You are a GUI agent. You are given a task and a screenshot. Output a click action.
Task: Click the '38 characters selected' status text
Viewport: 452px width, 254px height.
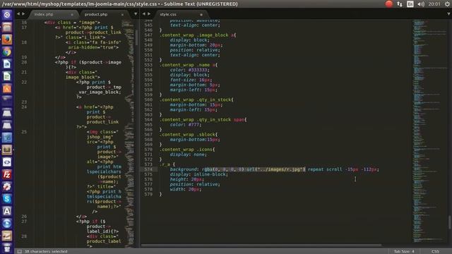pos(46,251)
